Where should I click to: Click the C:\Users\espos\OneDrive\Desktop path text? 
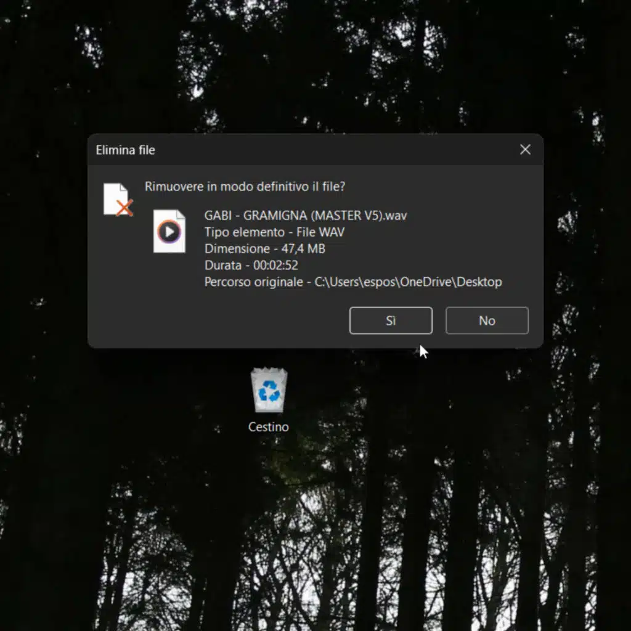click(x=408, y=282)
